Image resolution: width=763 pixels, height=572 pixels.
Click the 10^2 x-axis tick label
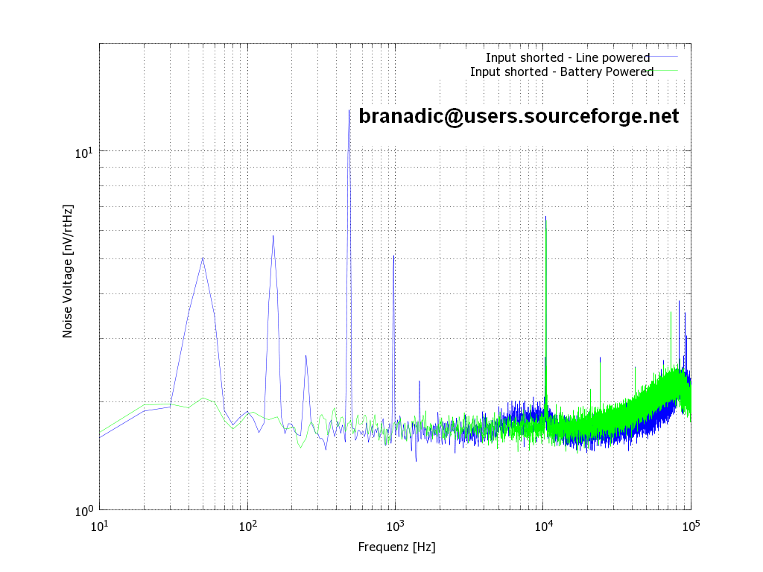[247, 526]
